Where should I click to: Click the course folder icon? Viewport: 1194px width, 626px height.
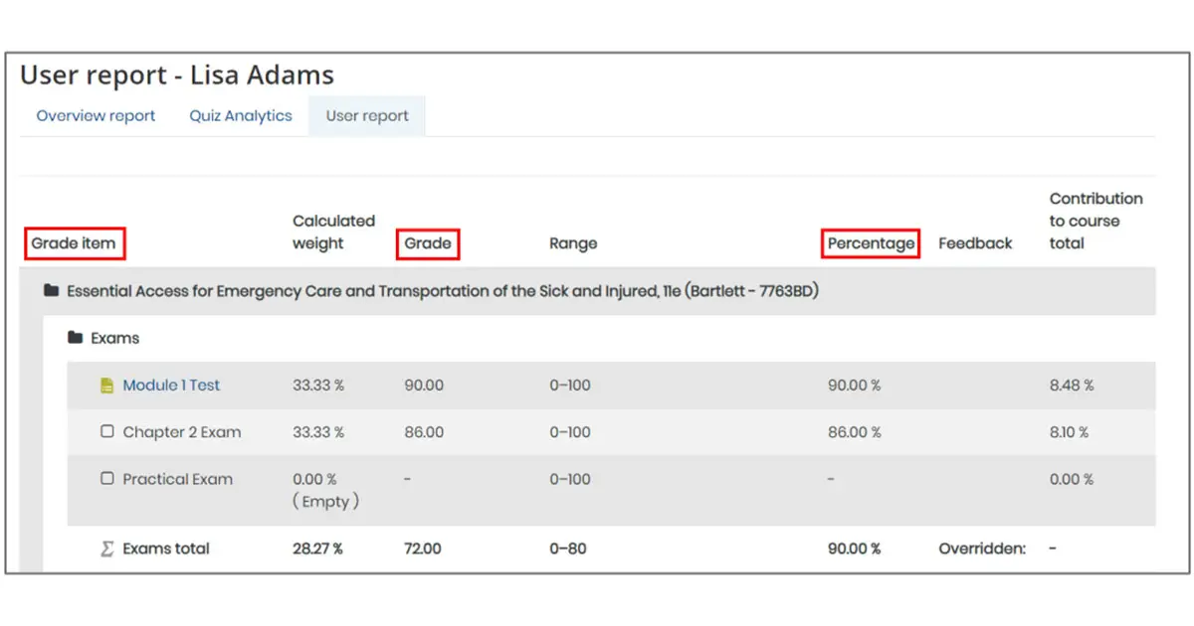(x=51, y=291)
